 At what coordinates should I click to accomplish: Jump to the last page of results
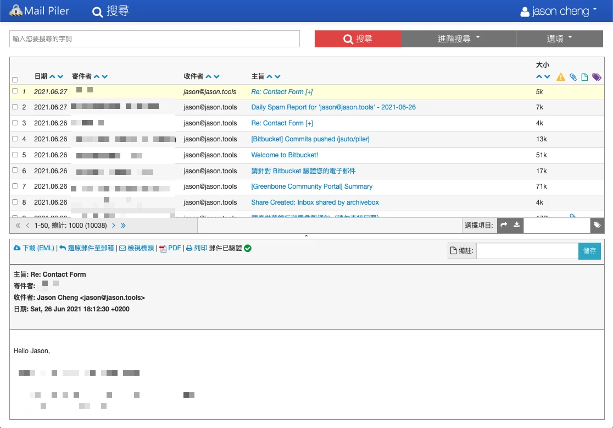pos(123,226)
